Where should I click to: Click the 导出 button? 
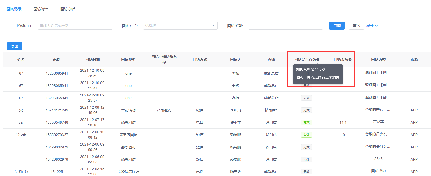15,46
